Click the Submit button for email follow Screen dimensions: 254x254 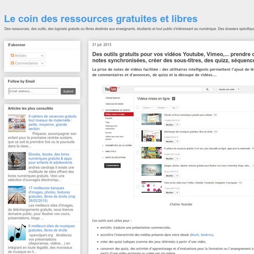point(68,91)
